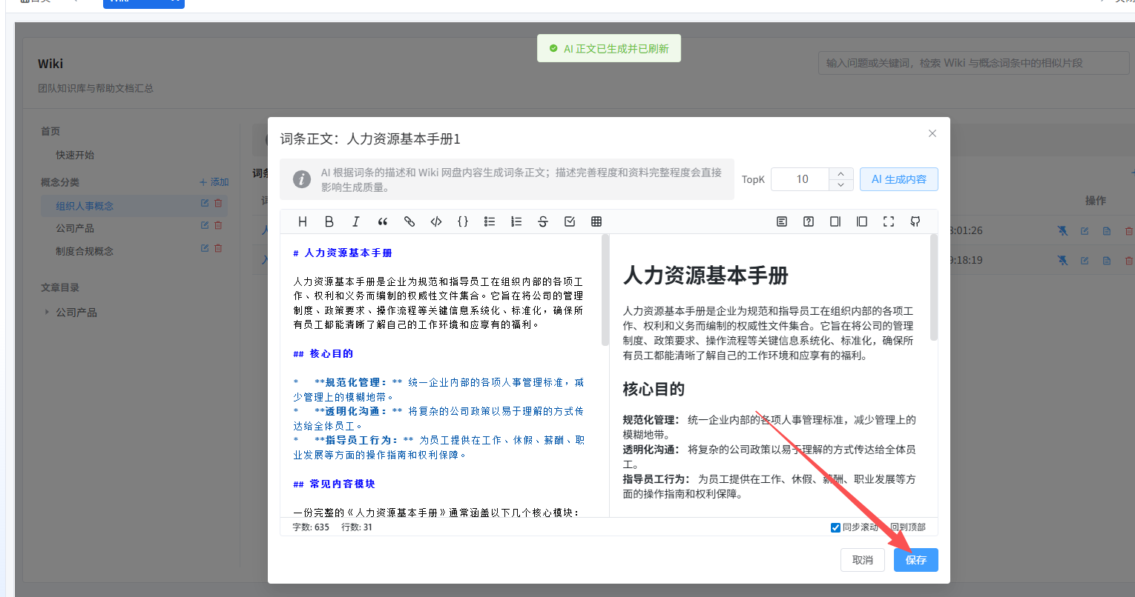1135x597 pixels.
Task: Insert a table from the editor toolbar
Action: click(x=596, y=221)
